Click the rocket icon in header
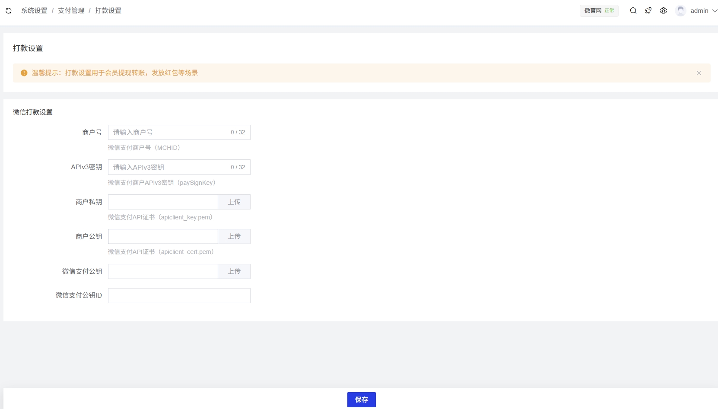 (x=648, y=11)
